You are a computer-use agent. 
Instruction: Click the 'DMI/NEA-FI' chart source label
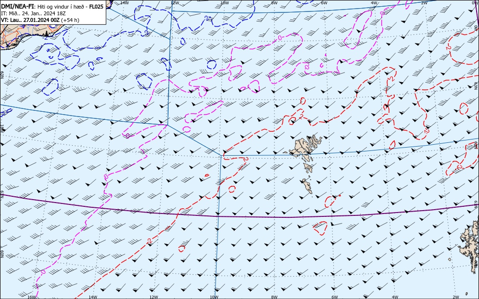tap(17, 7)
